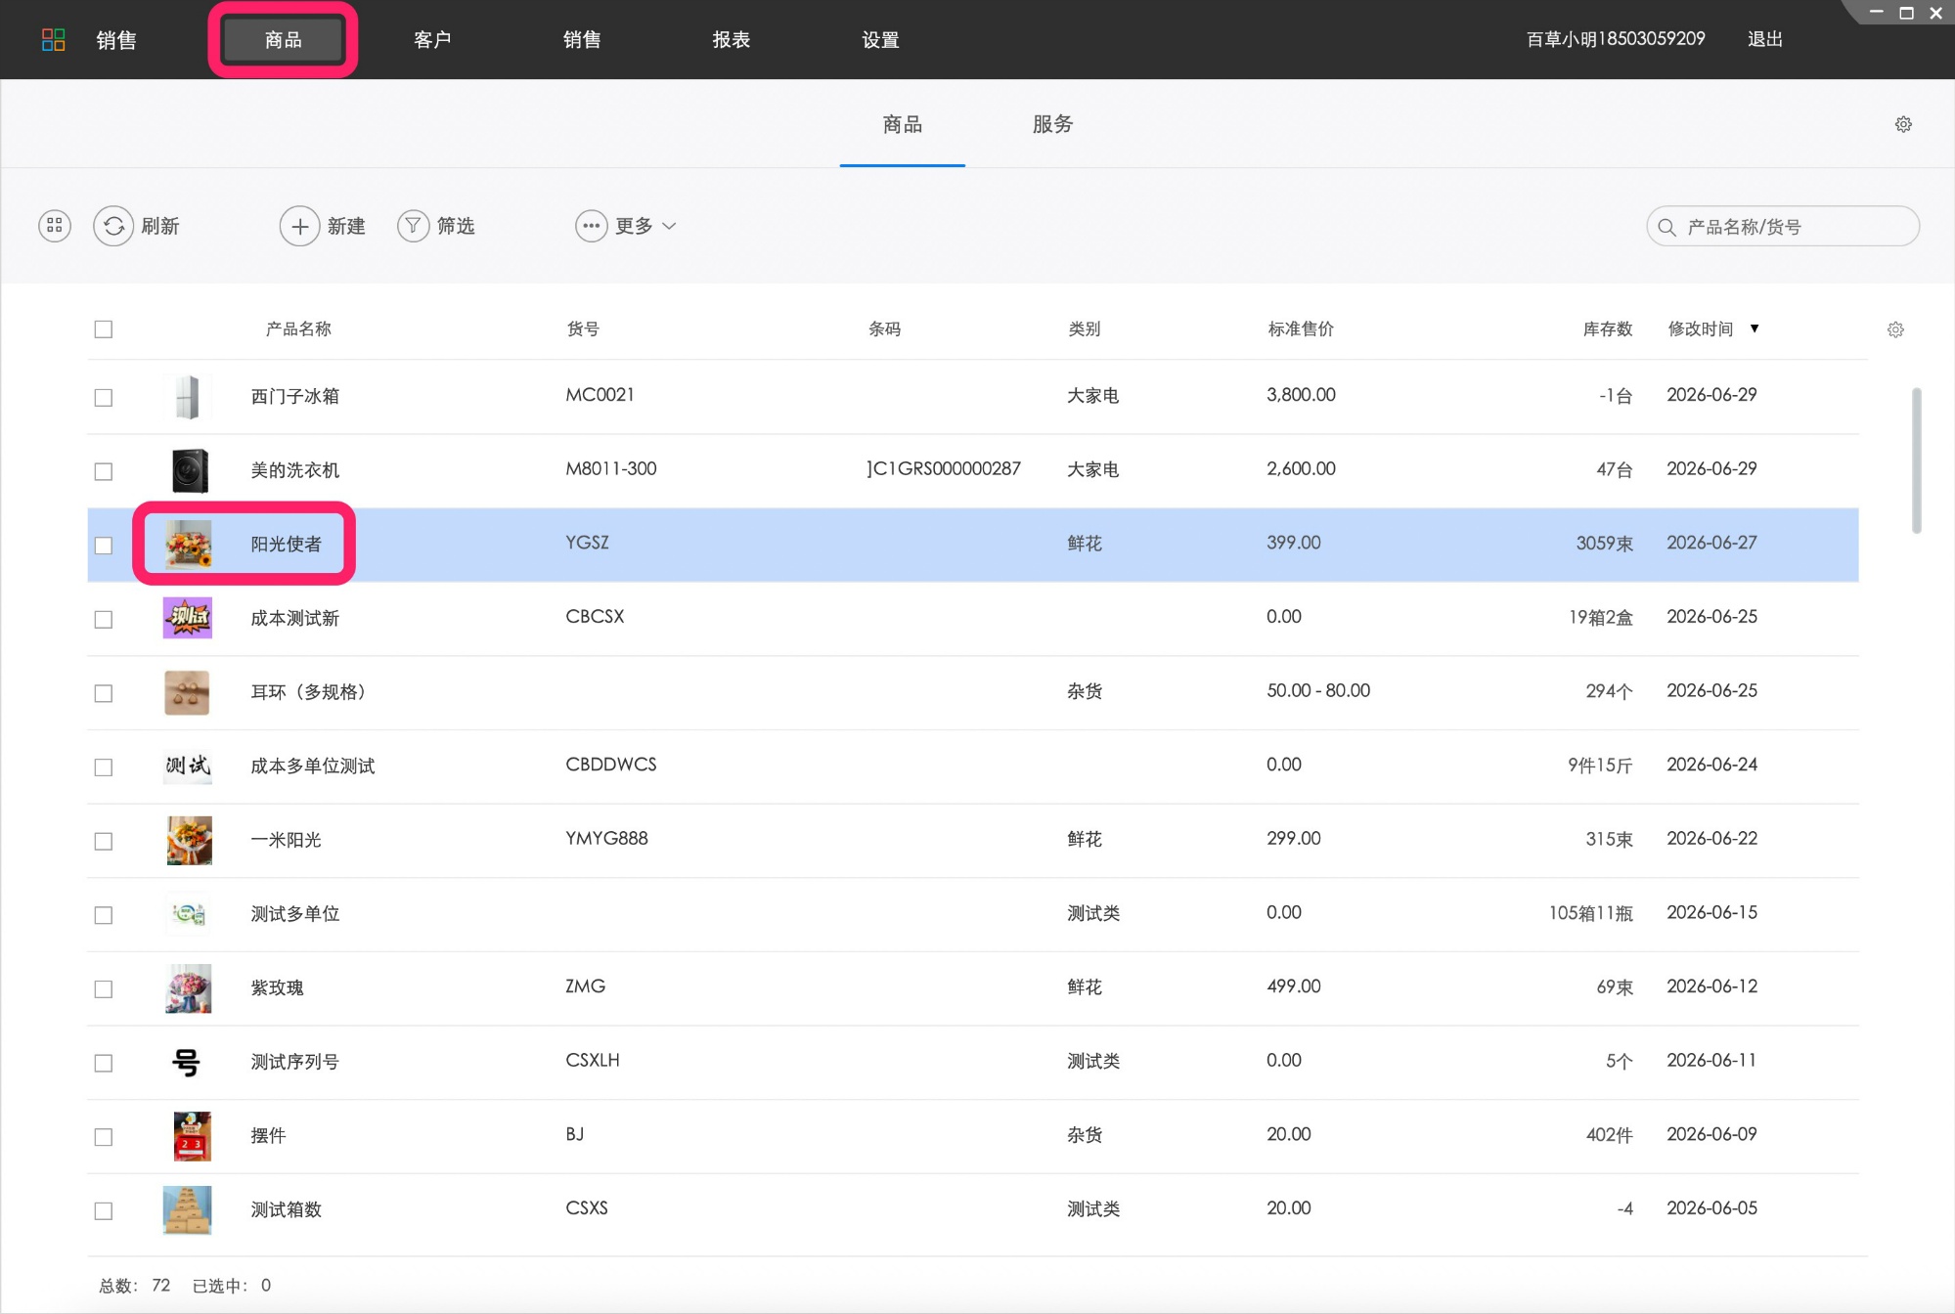Viewport: 1955px width, 1314px height.
Task: Open thumbnail of 摆件
Action: pyautogui.click(x=192, y=1136)
